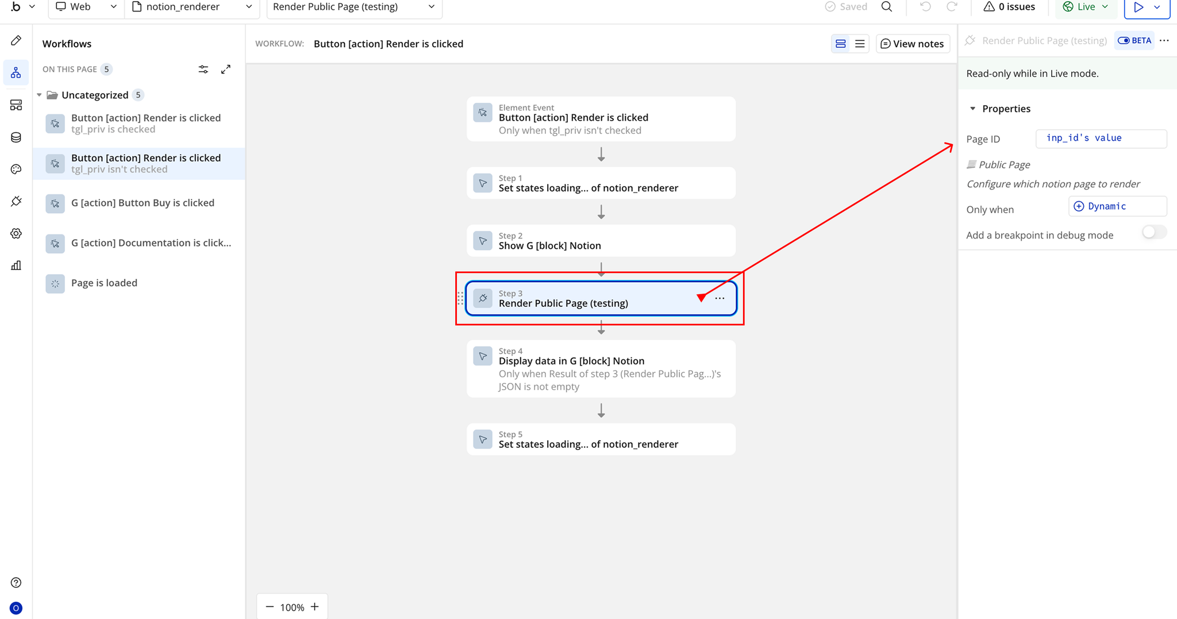Click the preview play icon
1177x619 pixels.
pyautogui.click(x=1138, y=7)
